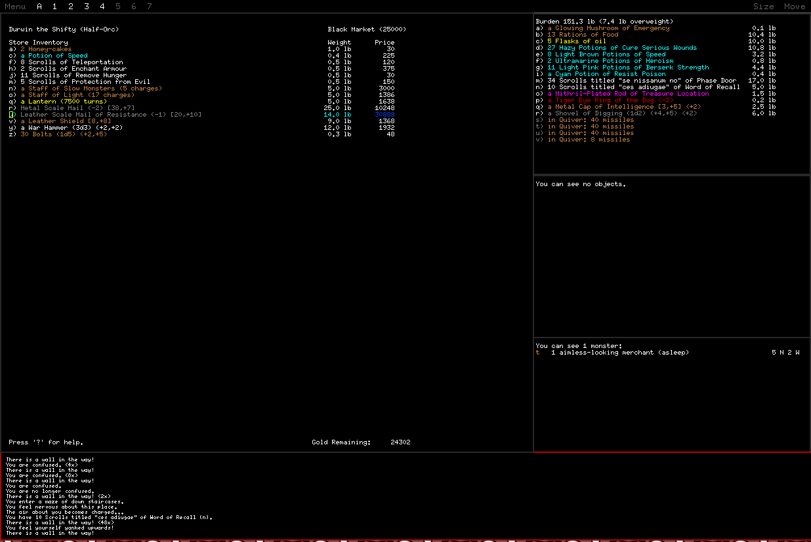This screenshot has height=542, width=811.
Task: Choose 2 Scrolls of Enchant Armour
Action: pos(202,69)
